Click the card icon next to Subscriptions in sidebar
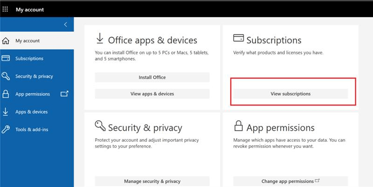The image size is (373, 187). click(x=6, y=58)
